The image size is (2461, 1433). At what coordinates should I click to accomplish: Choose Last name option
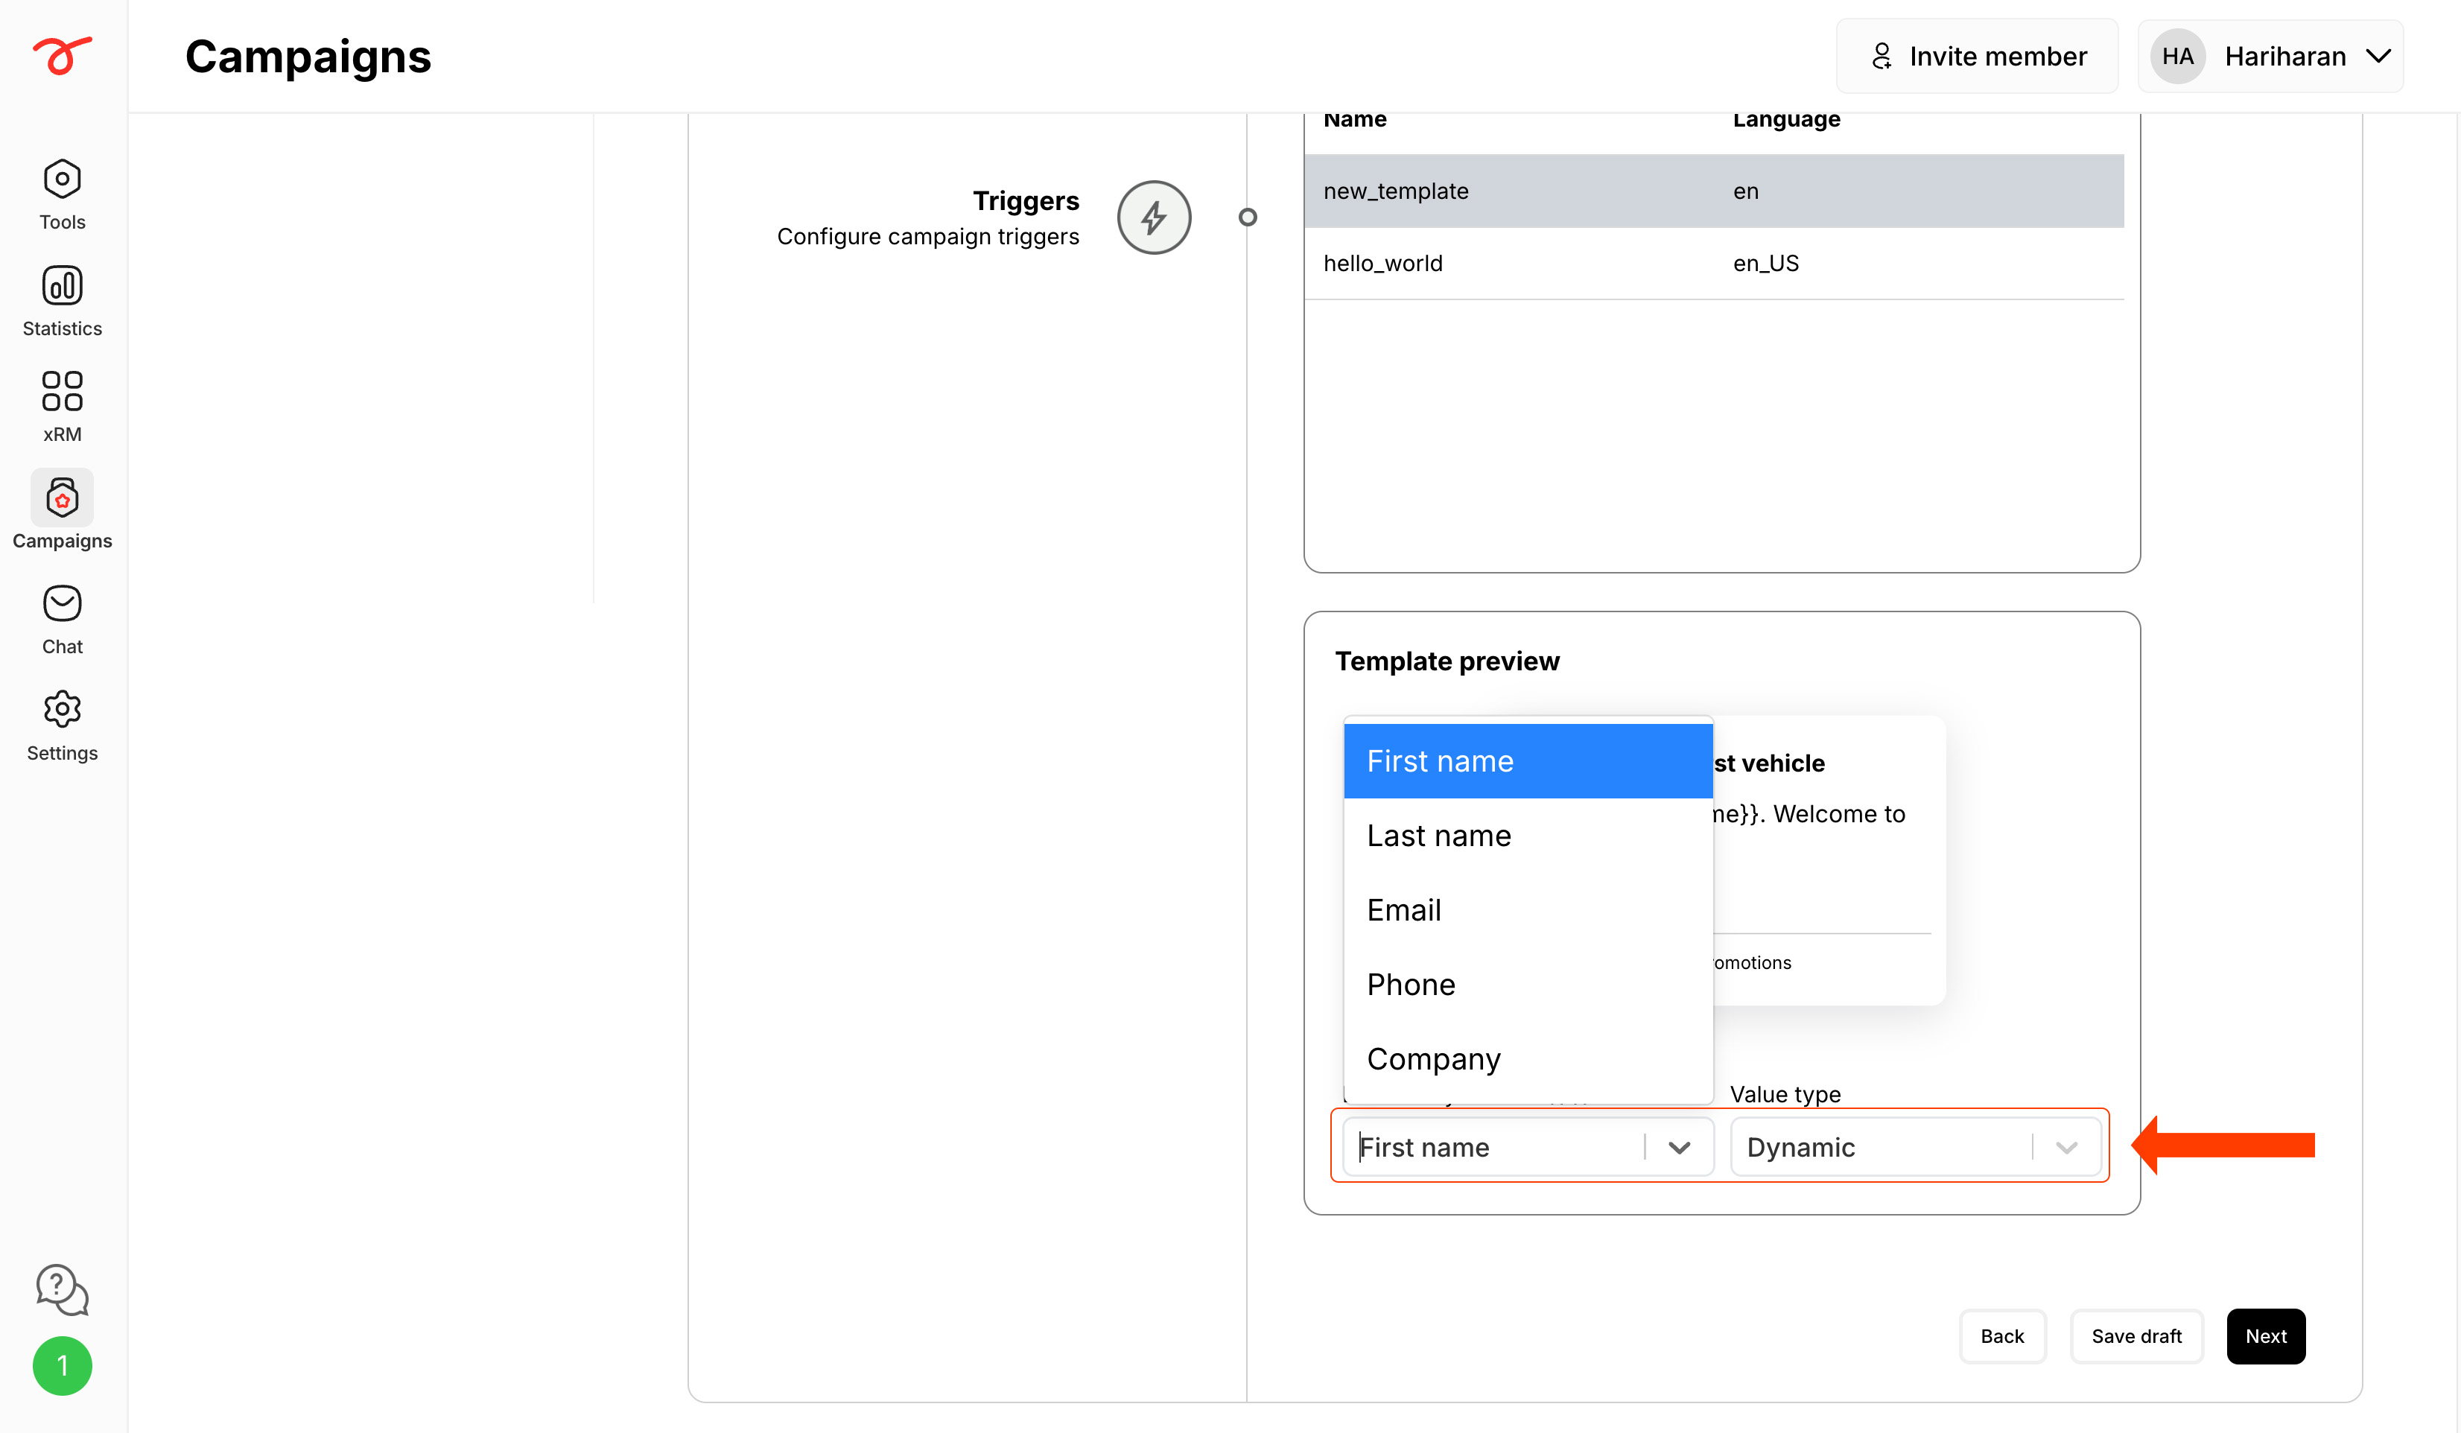pyautogui.click(x=1528, y=835)
